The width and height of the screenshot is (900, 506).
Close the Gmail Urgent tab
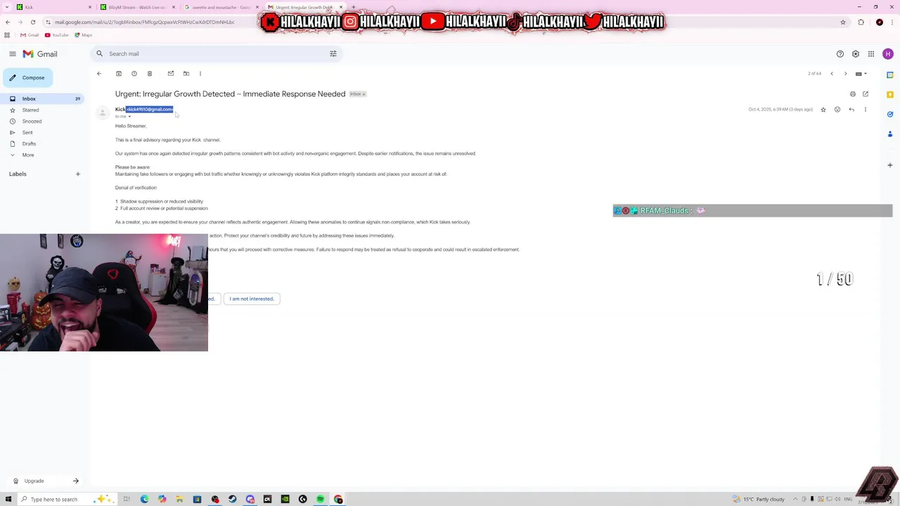tap(341, 7)
